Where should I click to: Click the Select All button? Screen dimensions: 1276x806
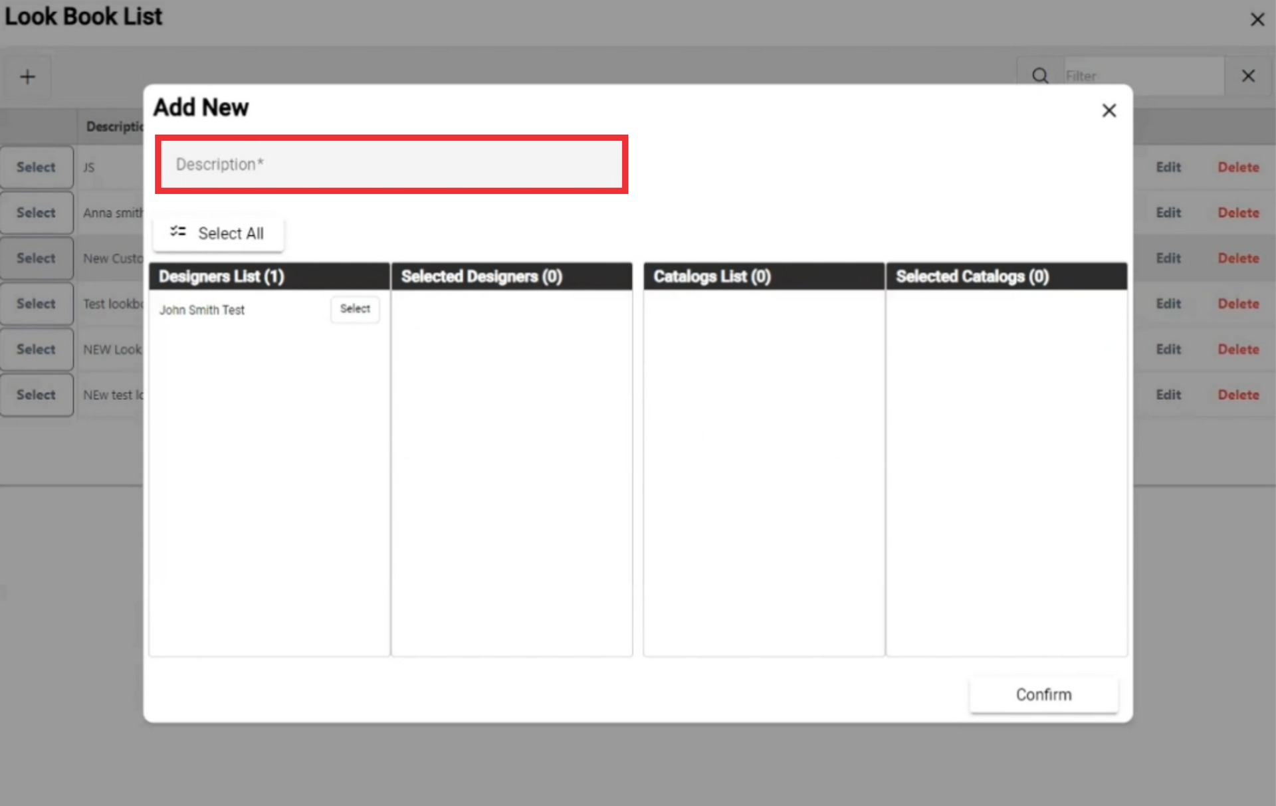tap(218, 234)
